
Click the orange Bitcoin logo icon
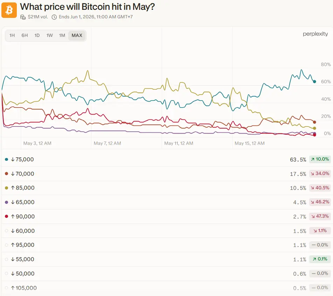9,10
